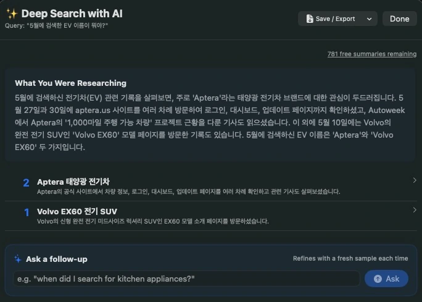This screenshot has height=302, width=422.
Task: Expand the Volvo EX60 전기 SUV row chevron
Action: click(x=415, y=210)
